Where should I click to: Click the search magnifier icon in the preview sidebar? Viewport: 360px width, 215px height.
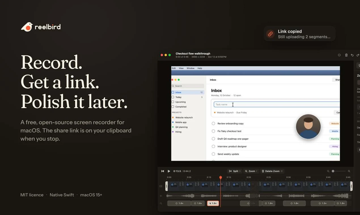pos(173,86)
